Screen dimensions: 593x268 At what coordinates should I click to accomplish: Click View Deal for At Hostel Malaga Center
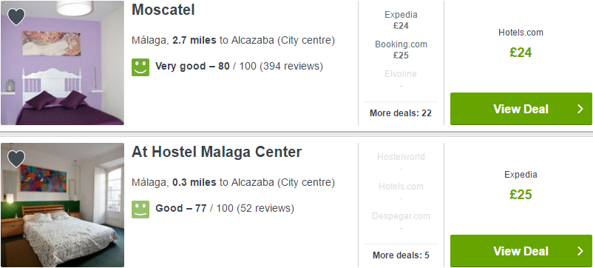pyautogui.click(x=521, y=251)
